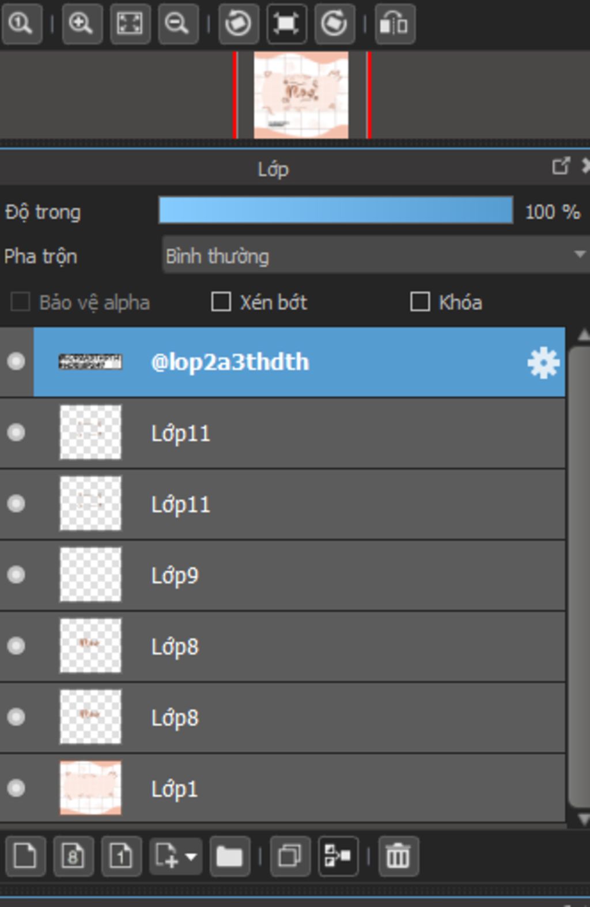Rotate the canvas view left
Image resolution: width=590 pixels, height=907 pixels.
pyautogui.click(x=238, y=24)
